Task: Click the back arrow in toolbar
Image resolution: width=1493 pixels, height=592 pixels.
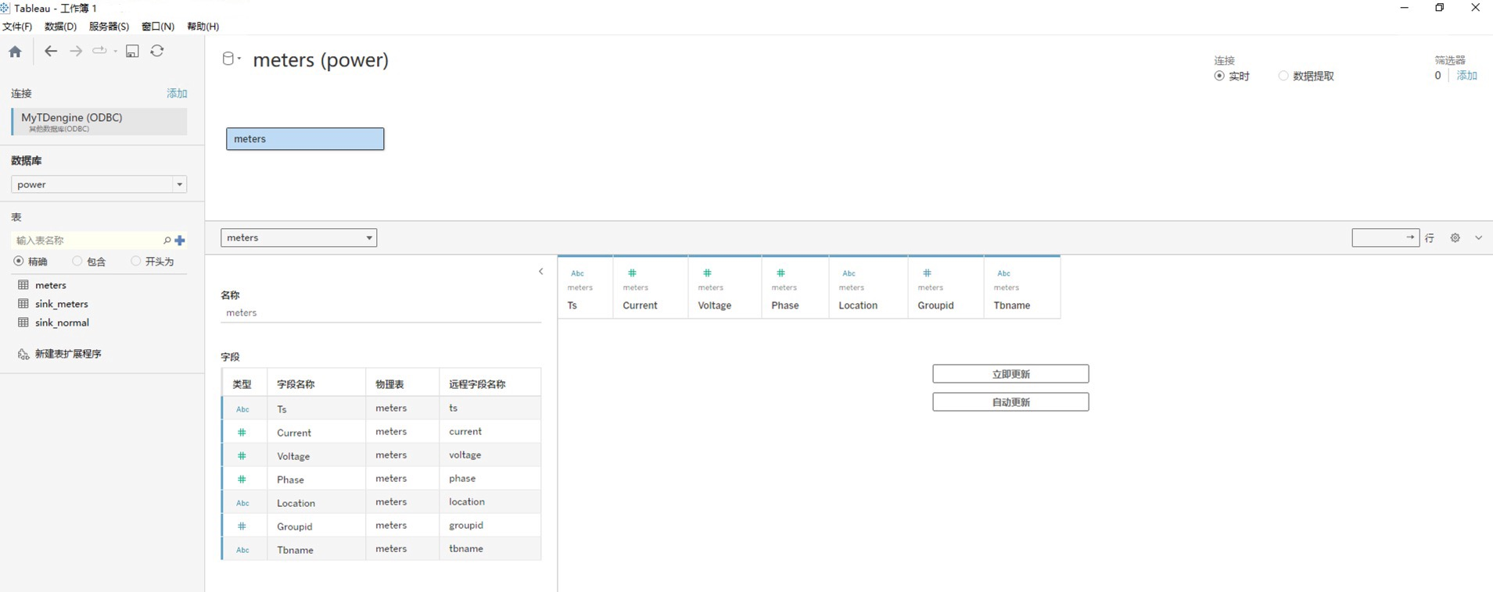Action: point(51,52)
